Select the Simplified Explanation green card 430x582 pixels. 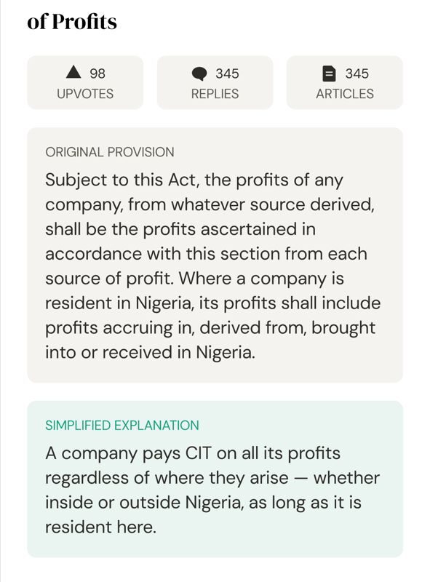click(215, 479)
